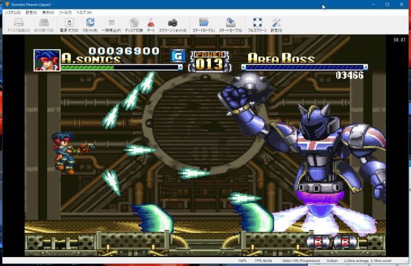
Task: Pause emulation with 一時停止 icon
Action: [111, 25]
